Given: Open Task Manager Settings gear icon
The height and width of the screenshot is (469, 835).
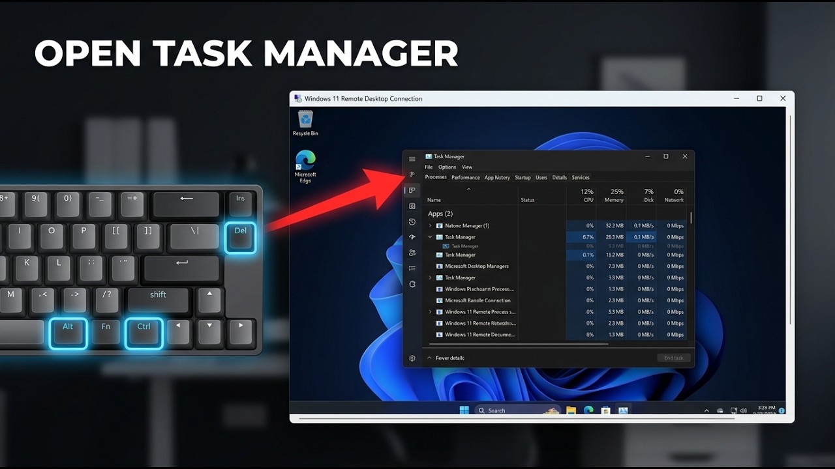Looking at the screenshot, I should [x=412, y=358].
